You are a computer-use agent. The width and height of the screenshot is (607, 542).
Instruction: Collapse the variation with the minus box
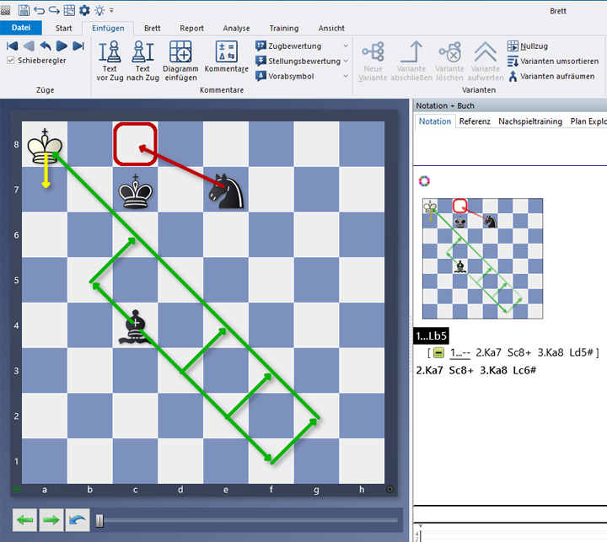tap(438, 352)
